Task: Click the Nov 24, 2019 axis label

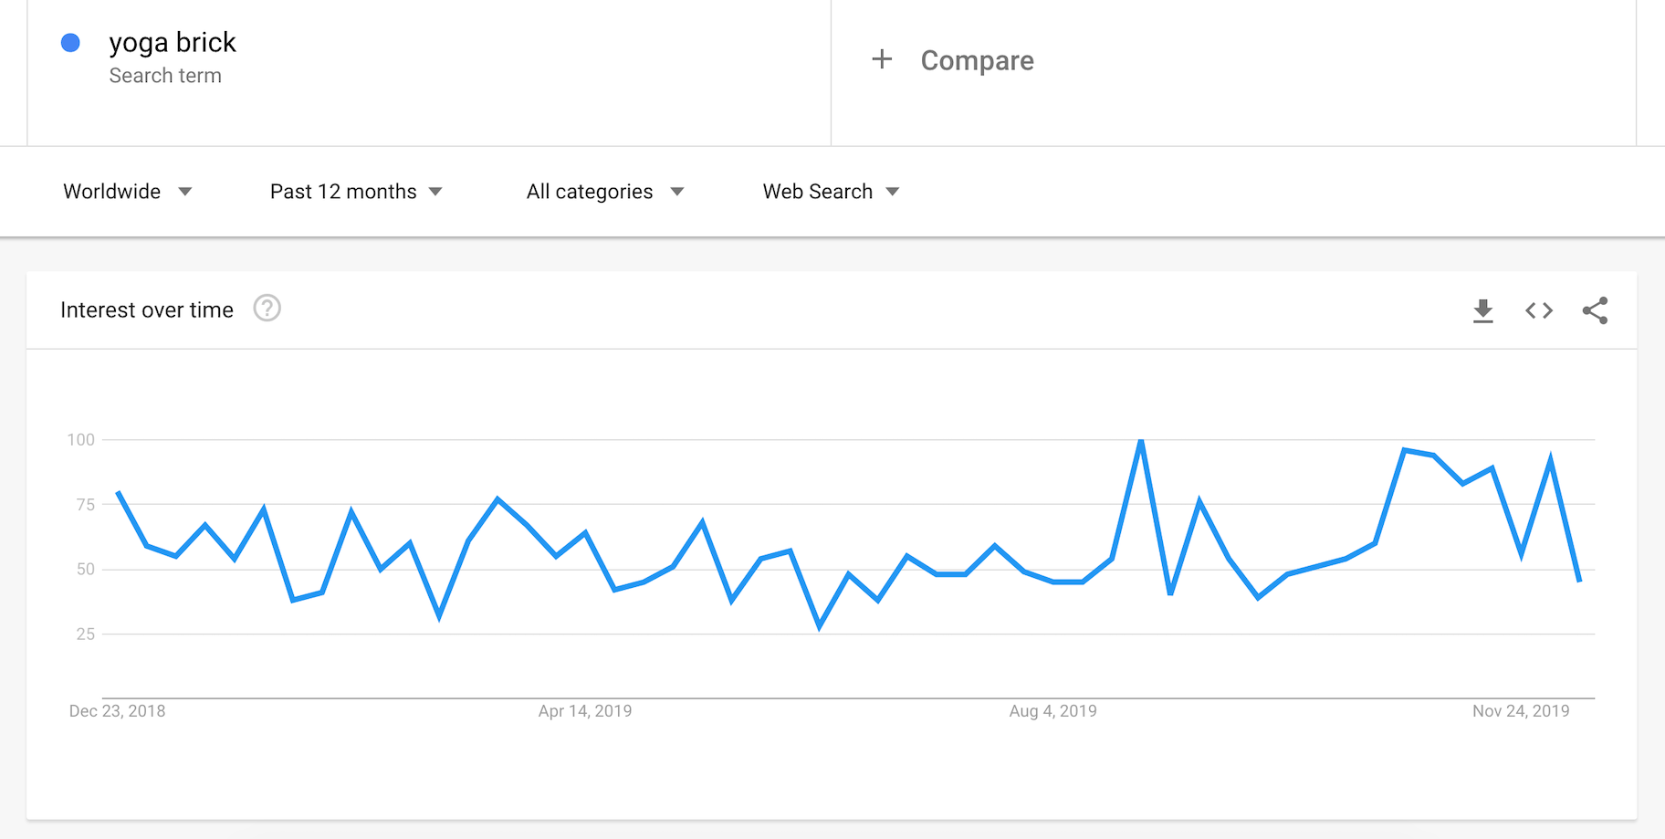Action: 1521,711
